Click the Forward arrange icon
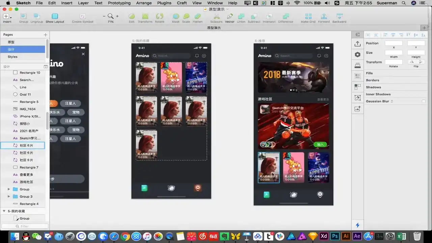This screenshot has width=432, height=243. 324,17
